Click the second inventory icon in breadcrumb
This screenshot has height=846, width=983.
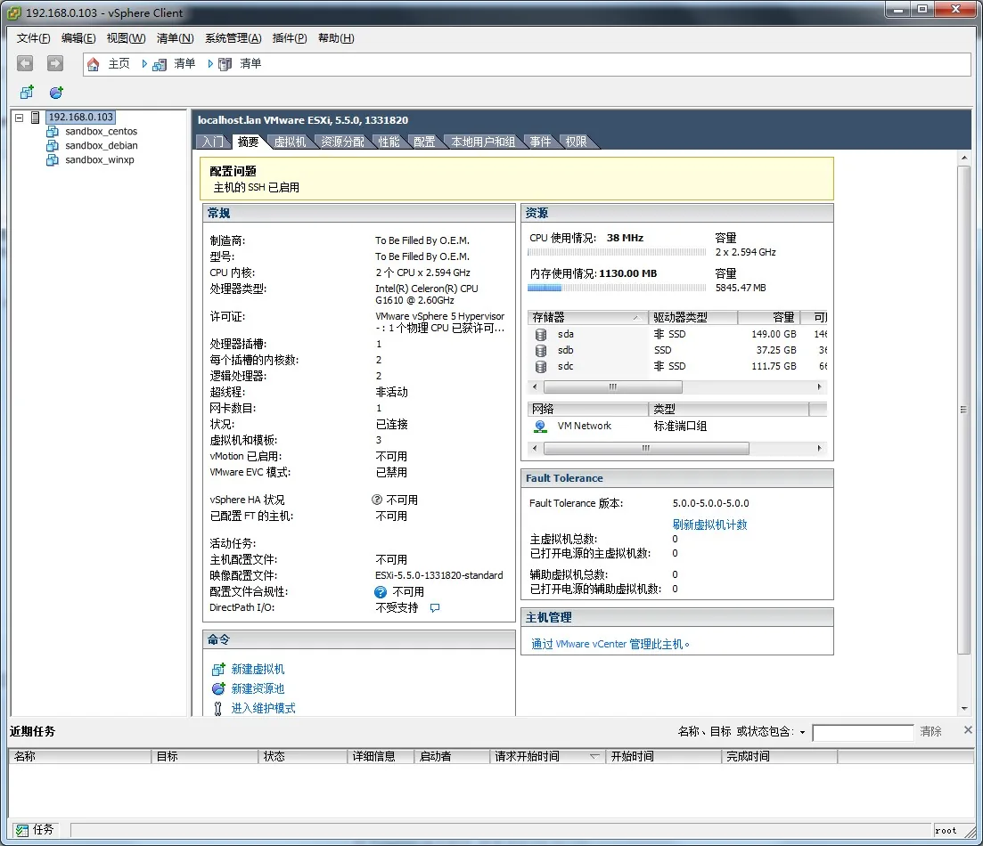coord(225,64)
